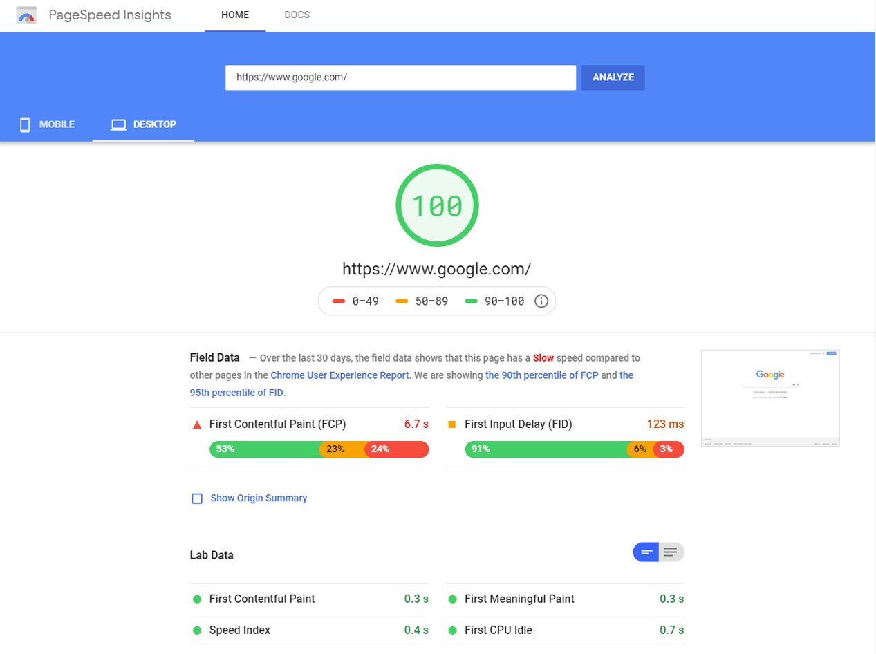Enable the Show Origin Summary checkbox

click(197, 498)
